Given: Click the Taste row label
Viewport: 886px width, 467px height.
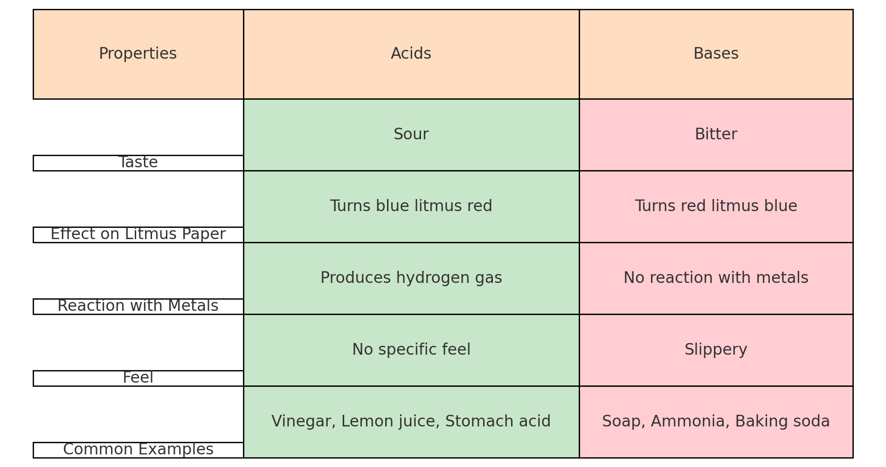Looking at the screenshot, I should pyautogui.click(x=138, y=163).
